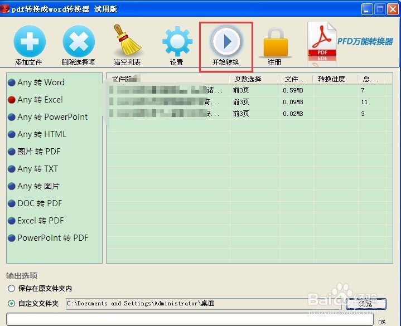Click 前3页 in the 0.59MB row
Image resolution: width=401 pixels, height=326 pixels.
(x=241, y=90)
